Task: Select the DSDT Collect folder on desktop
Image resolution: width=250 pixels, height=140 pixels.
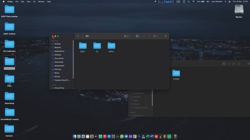Action: [9, 28]
